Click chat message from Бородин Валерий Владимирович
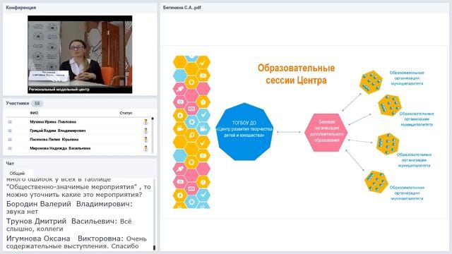Viewport: 452px width, 254px height. pyautogui.click(x=69, y=207)
